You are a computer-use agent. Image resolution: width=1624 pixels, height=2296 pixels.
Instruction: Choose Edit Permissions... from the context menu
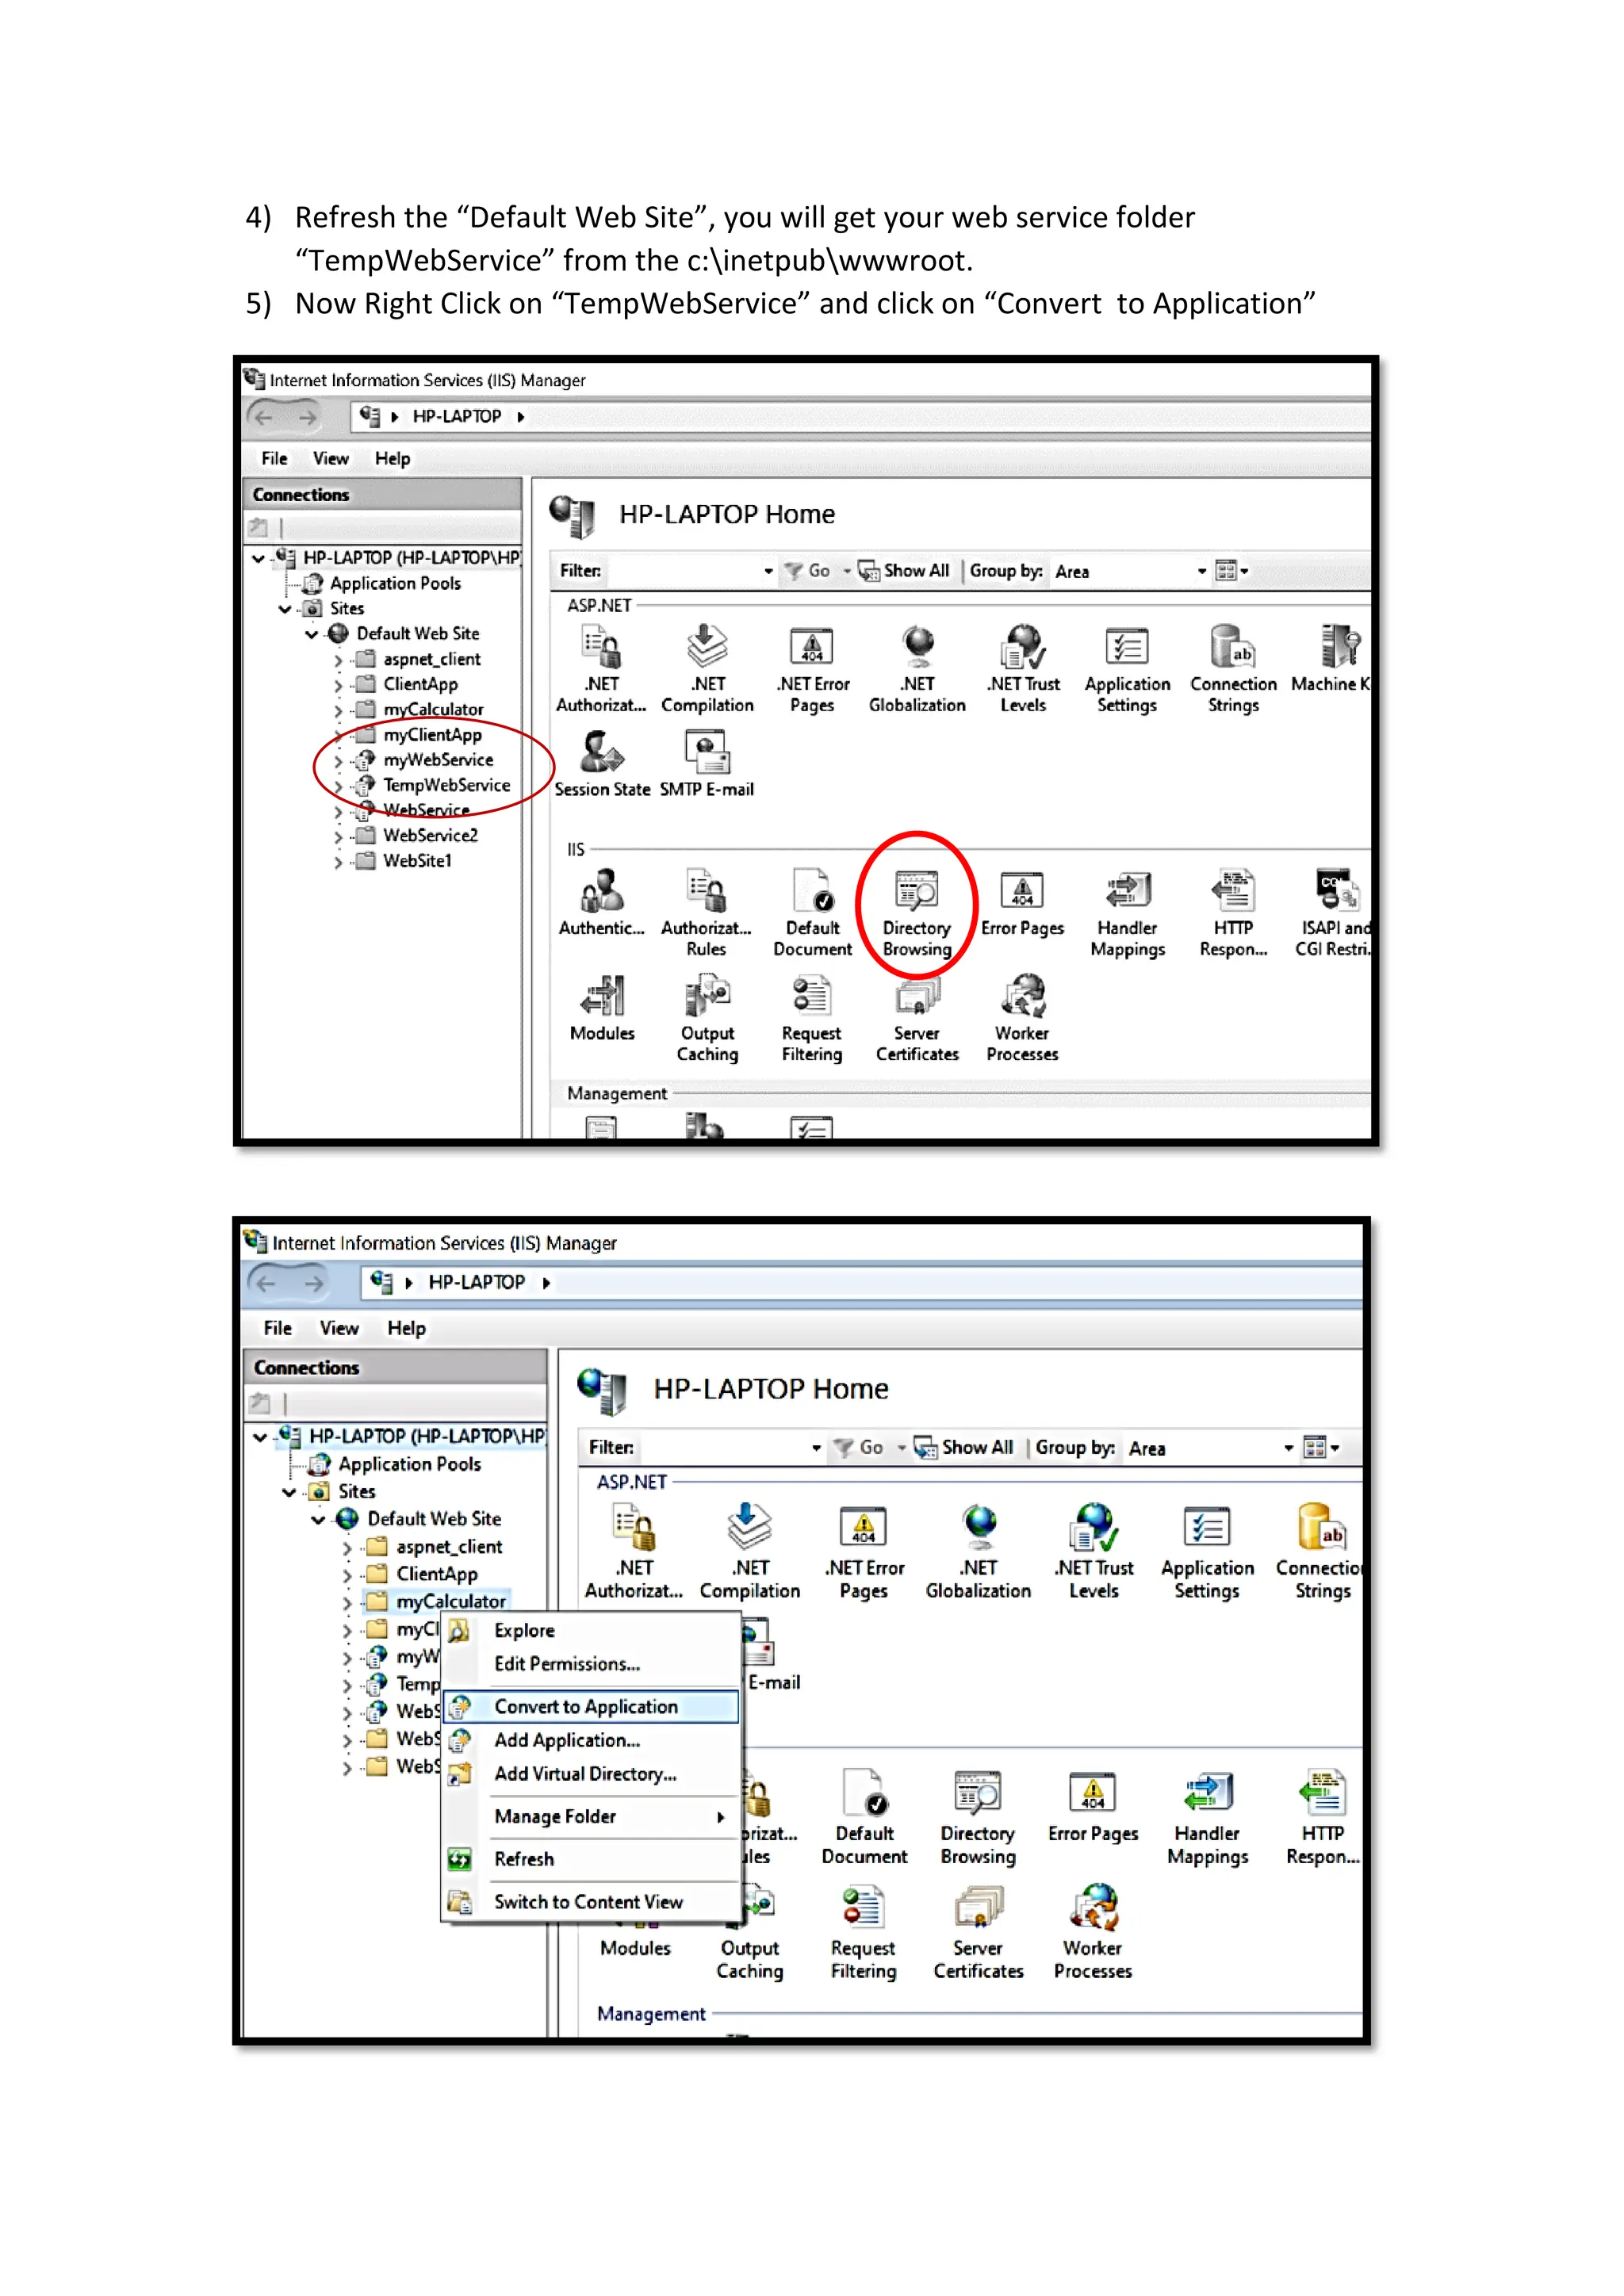[x=591, y=1664]
